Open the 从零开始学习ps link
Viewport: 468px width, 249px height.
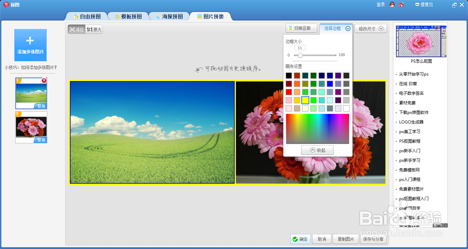pyautogui.click(x=414, y=74)
